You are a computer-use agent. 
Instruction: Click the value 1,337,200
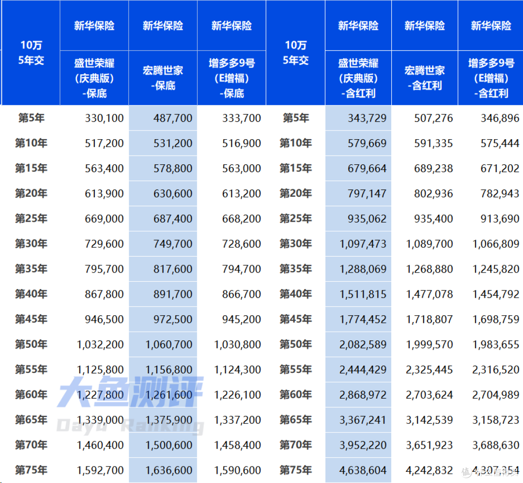pyautogui.click(x=237, y=420)
